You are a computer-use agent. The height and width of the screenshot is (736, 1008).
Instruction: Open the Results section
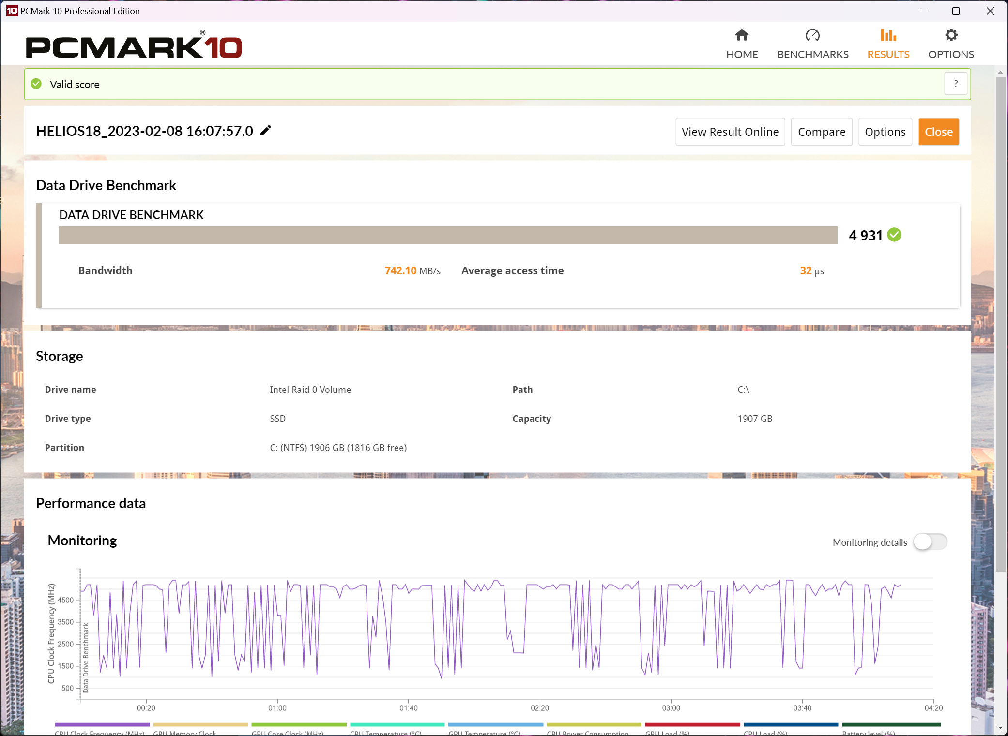coord(888,44)
